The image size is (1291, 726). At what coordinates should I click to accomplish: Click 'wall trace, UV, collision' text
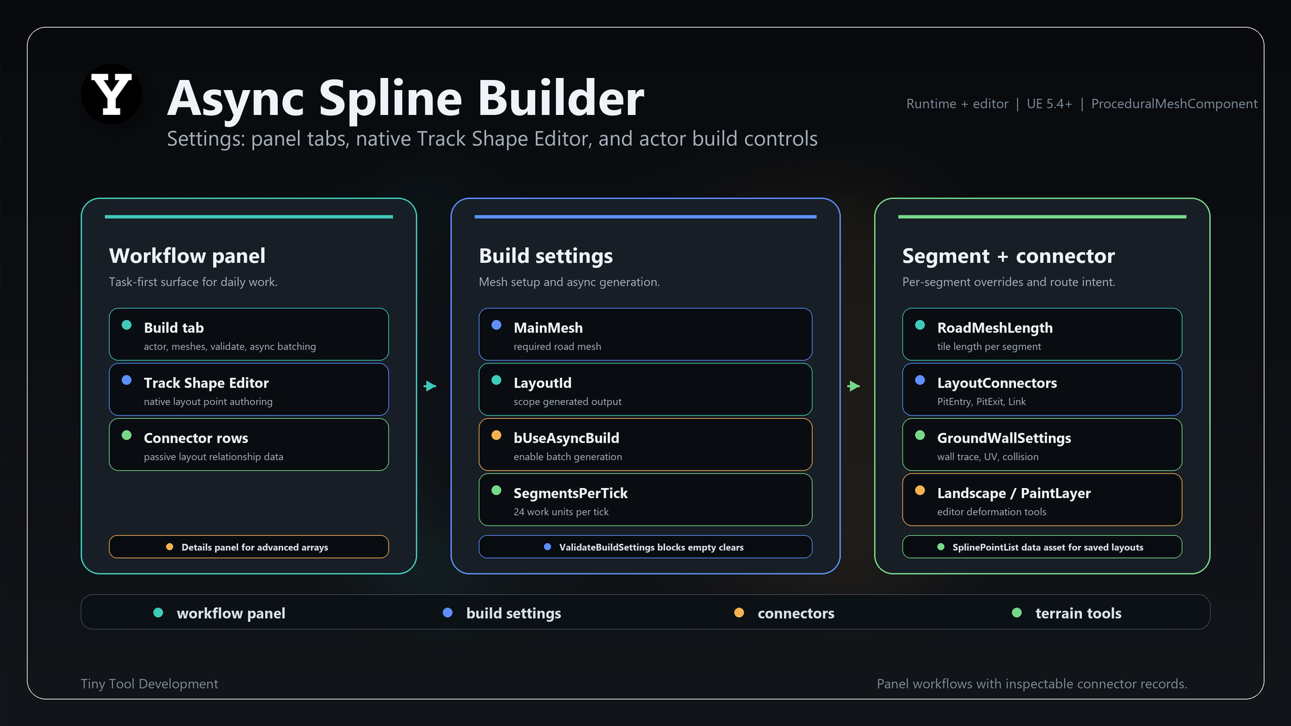[988, 456]
